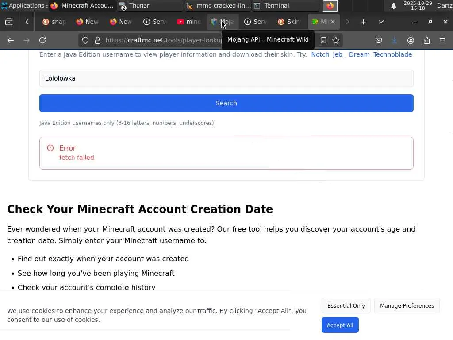Switch to the second 'Serv' tab
Image resolution: width=453 pixels, height=340 pixels.
pyautogui.click(x=255, y=22)
